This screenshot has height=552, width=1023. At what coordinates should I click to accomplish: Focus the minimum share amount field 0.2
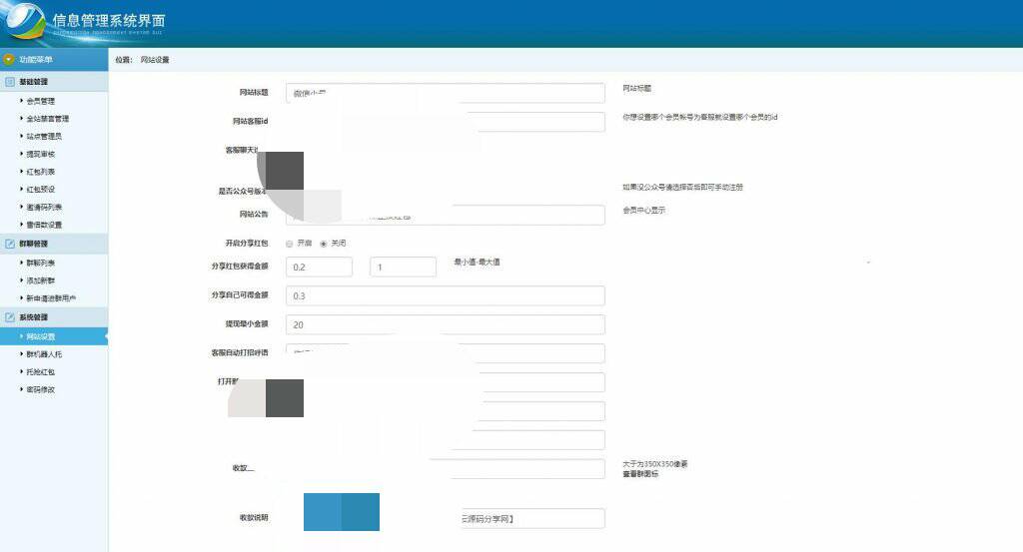point(319,267)
